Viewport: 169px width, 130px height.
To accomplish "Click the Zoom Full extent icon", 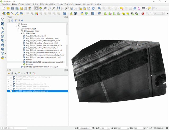I will [58, 8].
